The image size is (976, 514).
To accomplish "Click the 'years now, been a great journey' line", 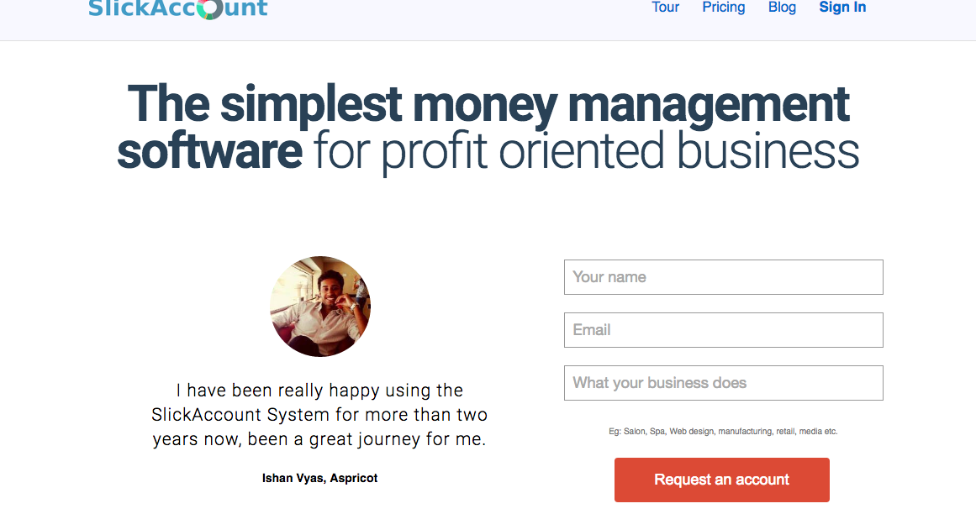I will 319,439.
